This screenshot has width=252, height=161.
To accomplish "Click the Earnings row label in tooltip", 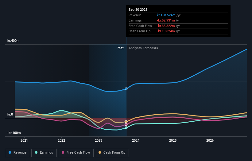I will click(x=135, y=20).
